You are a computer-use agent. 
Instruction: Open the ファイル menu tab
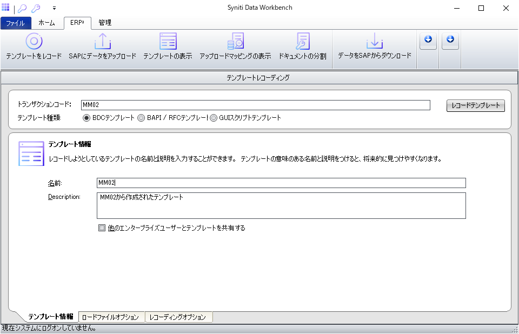(16, 23)
